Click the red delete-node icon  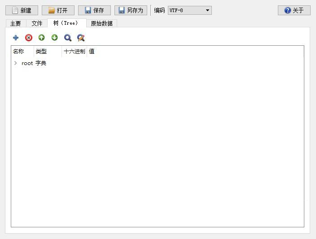point(29,38)
